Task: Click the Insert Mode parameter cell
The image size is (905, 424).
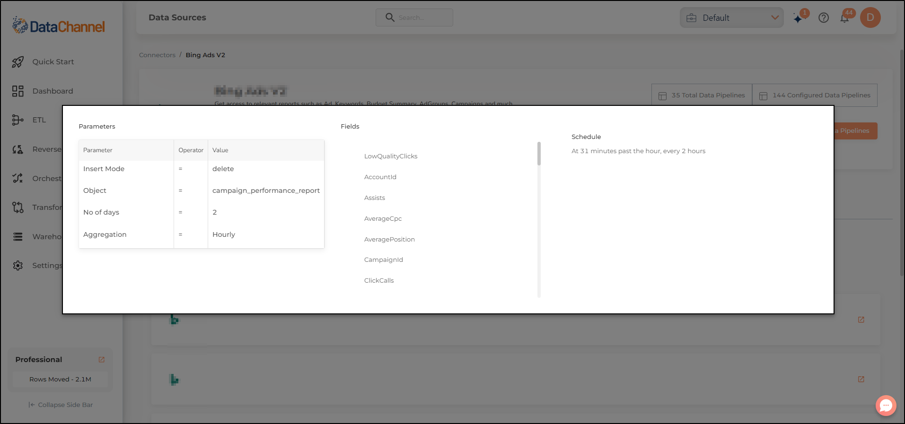Action: (x=126, y=169)
